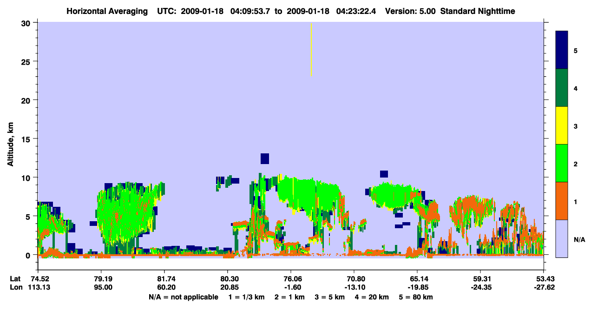Click the yellow level 3 legend swatch
604x310 pixels.
tap(562, 125)
